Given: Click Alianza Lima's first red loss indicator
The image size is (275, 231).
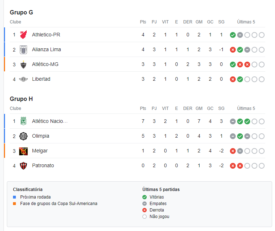Looking at the screenshot, I should pos(233,50).
